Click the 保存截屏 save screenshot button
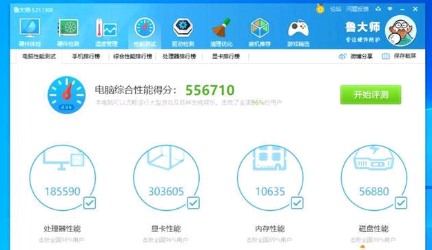432x250 pixels. pos(399,56)
